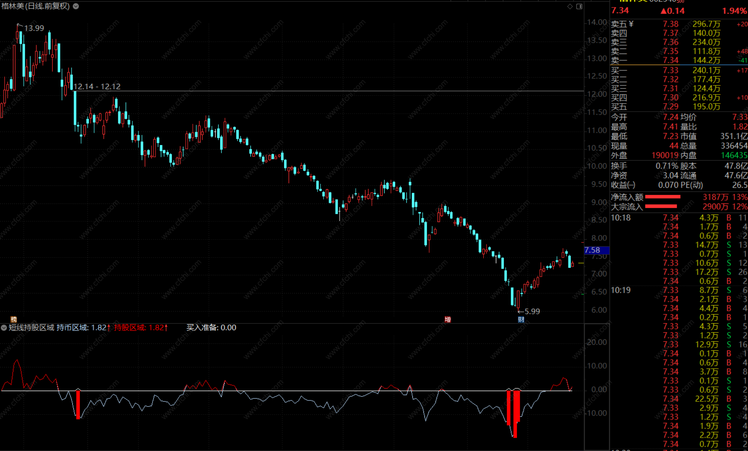The image size is (748, 451).
Task: Click the orange 榜 marker on the timeline
Action: coord(14,319)
